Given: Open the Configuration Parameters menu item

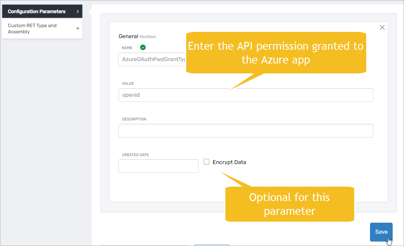Looking at the screenshot, I should (36, 12).
